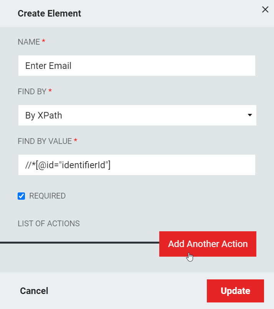Image resolution: width=274 pixels, height=309 pixels.
Task: Click the NAME field label
Action: point(29,42)
